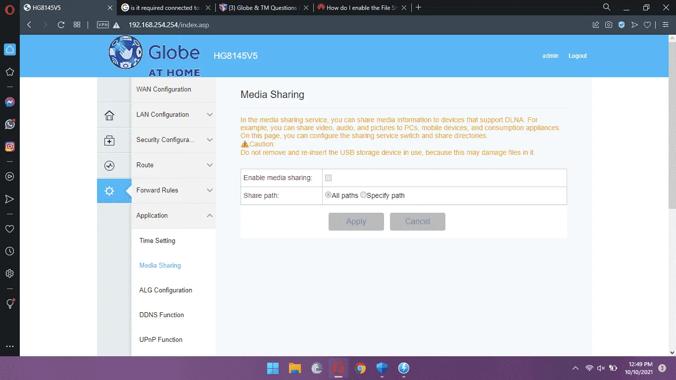Show the not-secure warning triangle info
The width and height of the screenshot is (676, 380).
coord(116,25)
